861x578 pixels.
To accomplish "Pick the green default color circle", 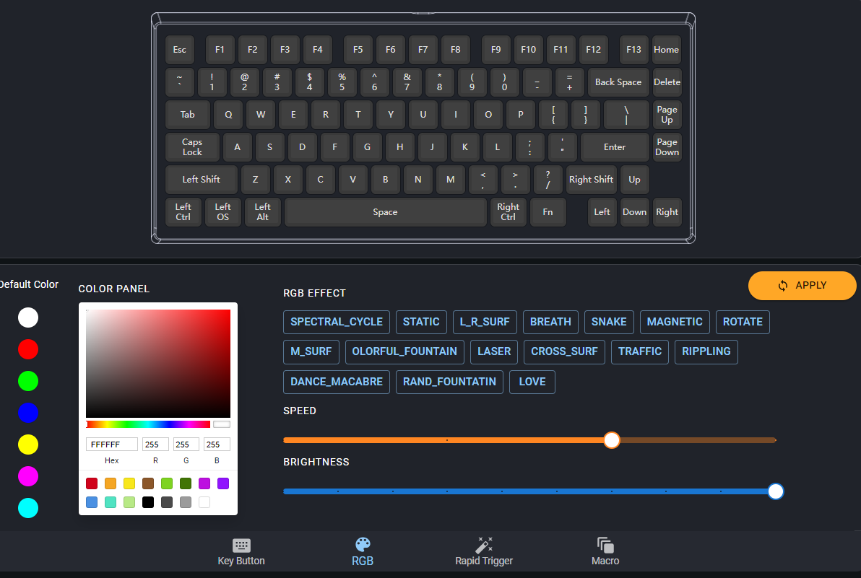I will (x=28, y=381).
